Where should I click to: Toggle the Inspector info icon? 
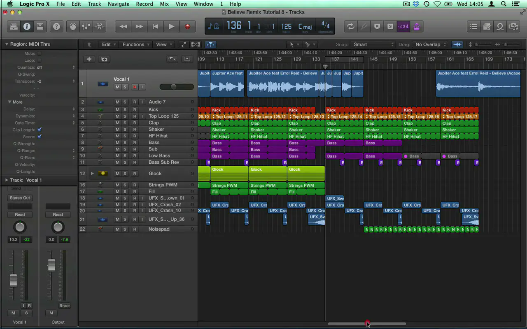coord(27,26)
